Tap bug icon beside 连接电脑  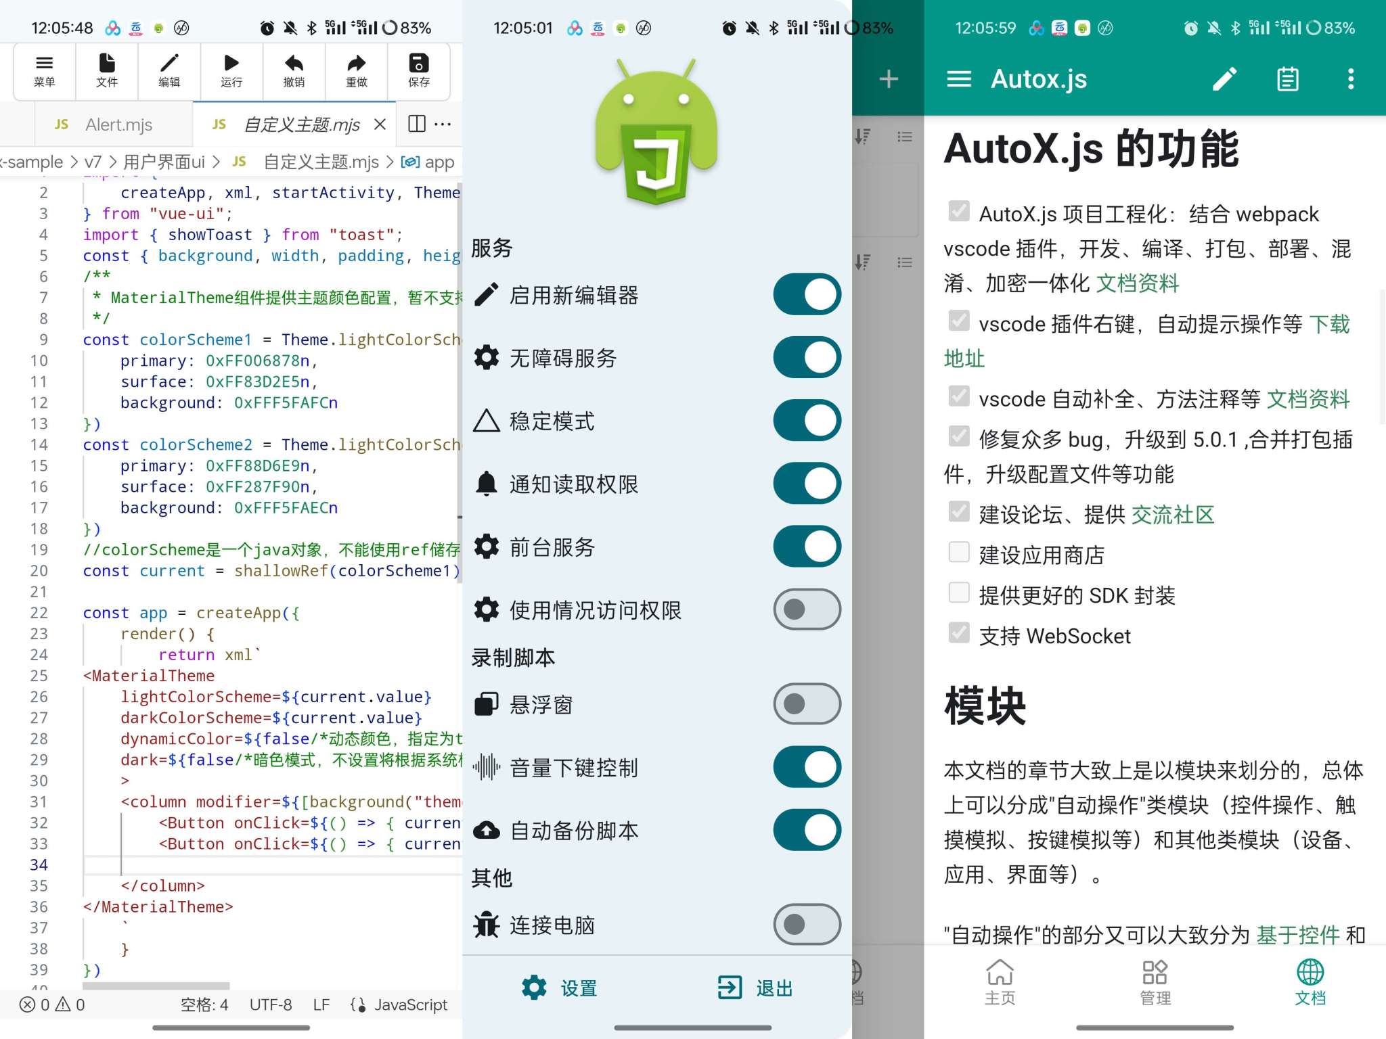tap(487, 925)
